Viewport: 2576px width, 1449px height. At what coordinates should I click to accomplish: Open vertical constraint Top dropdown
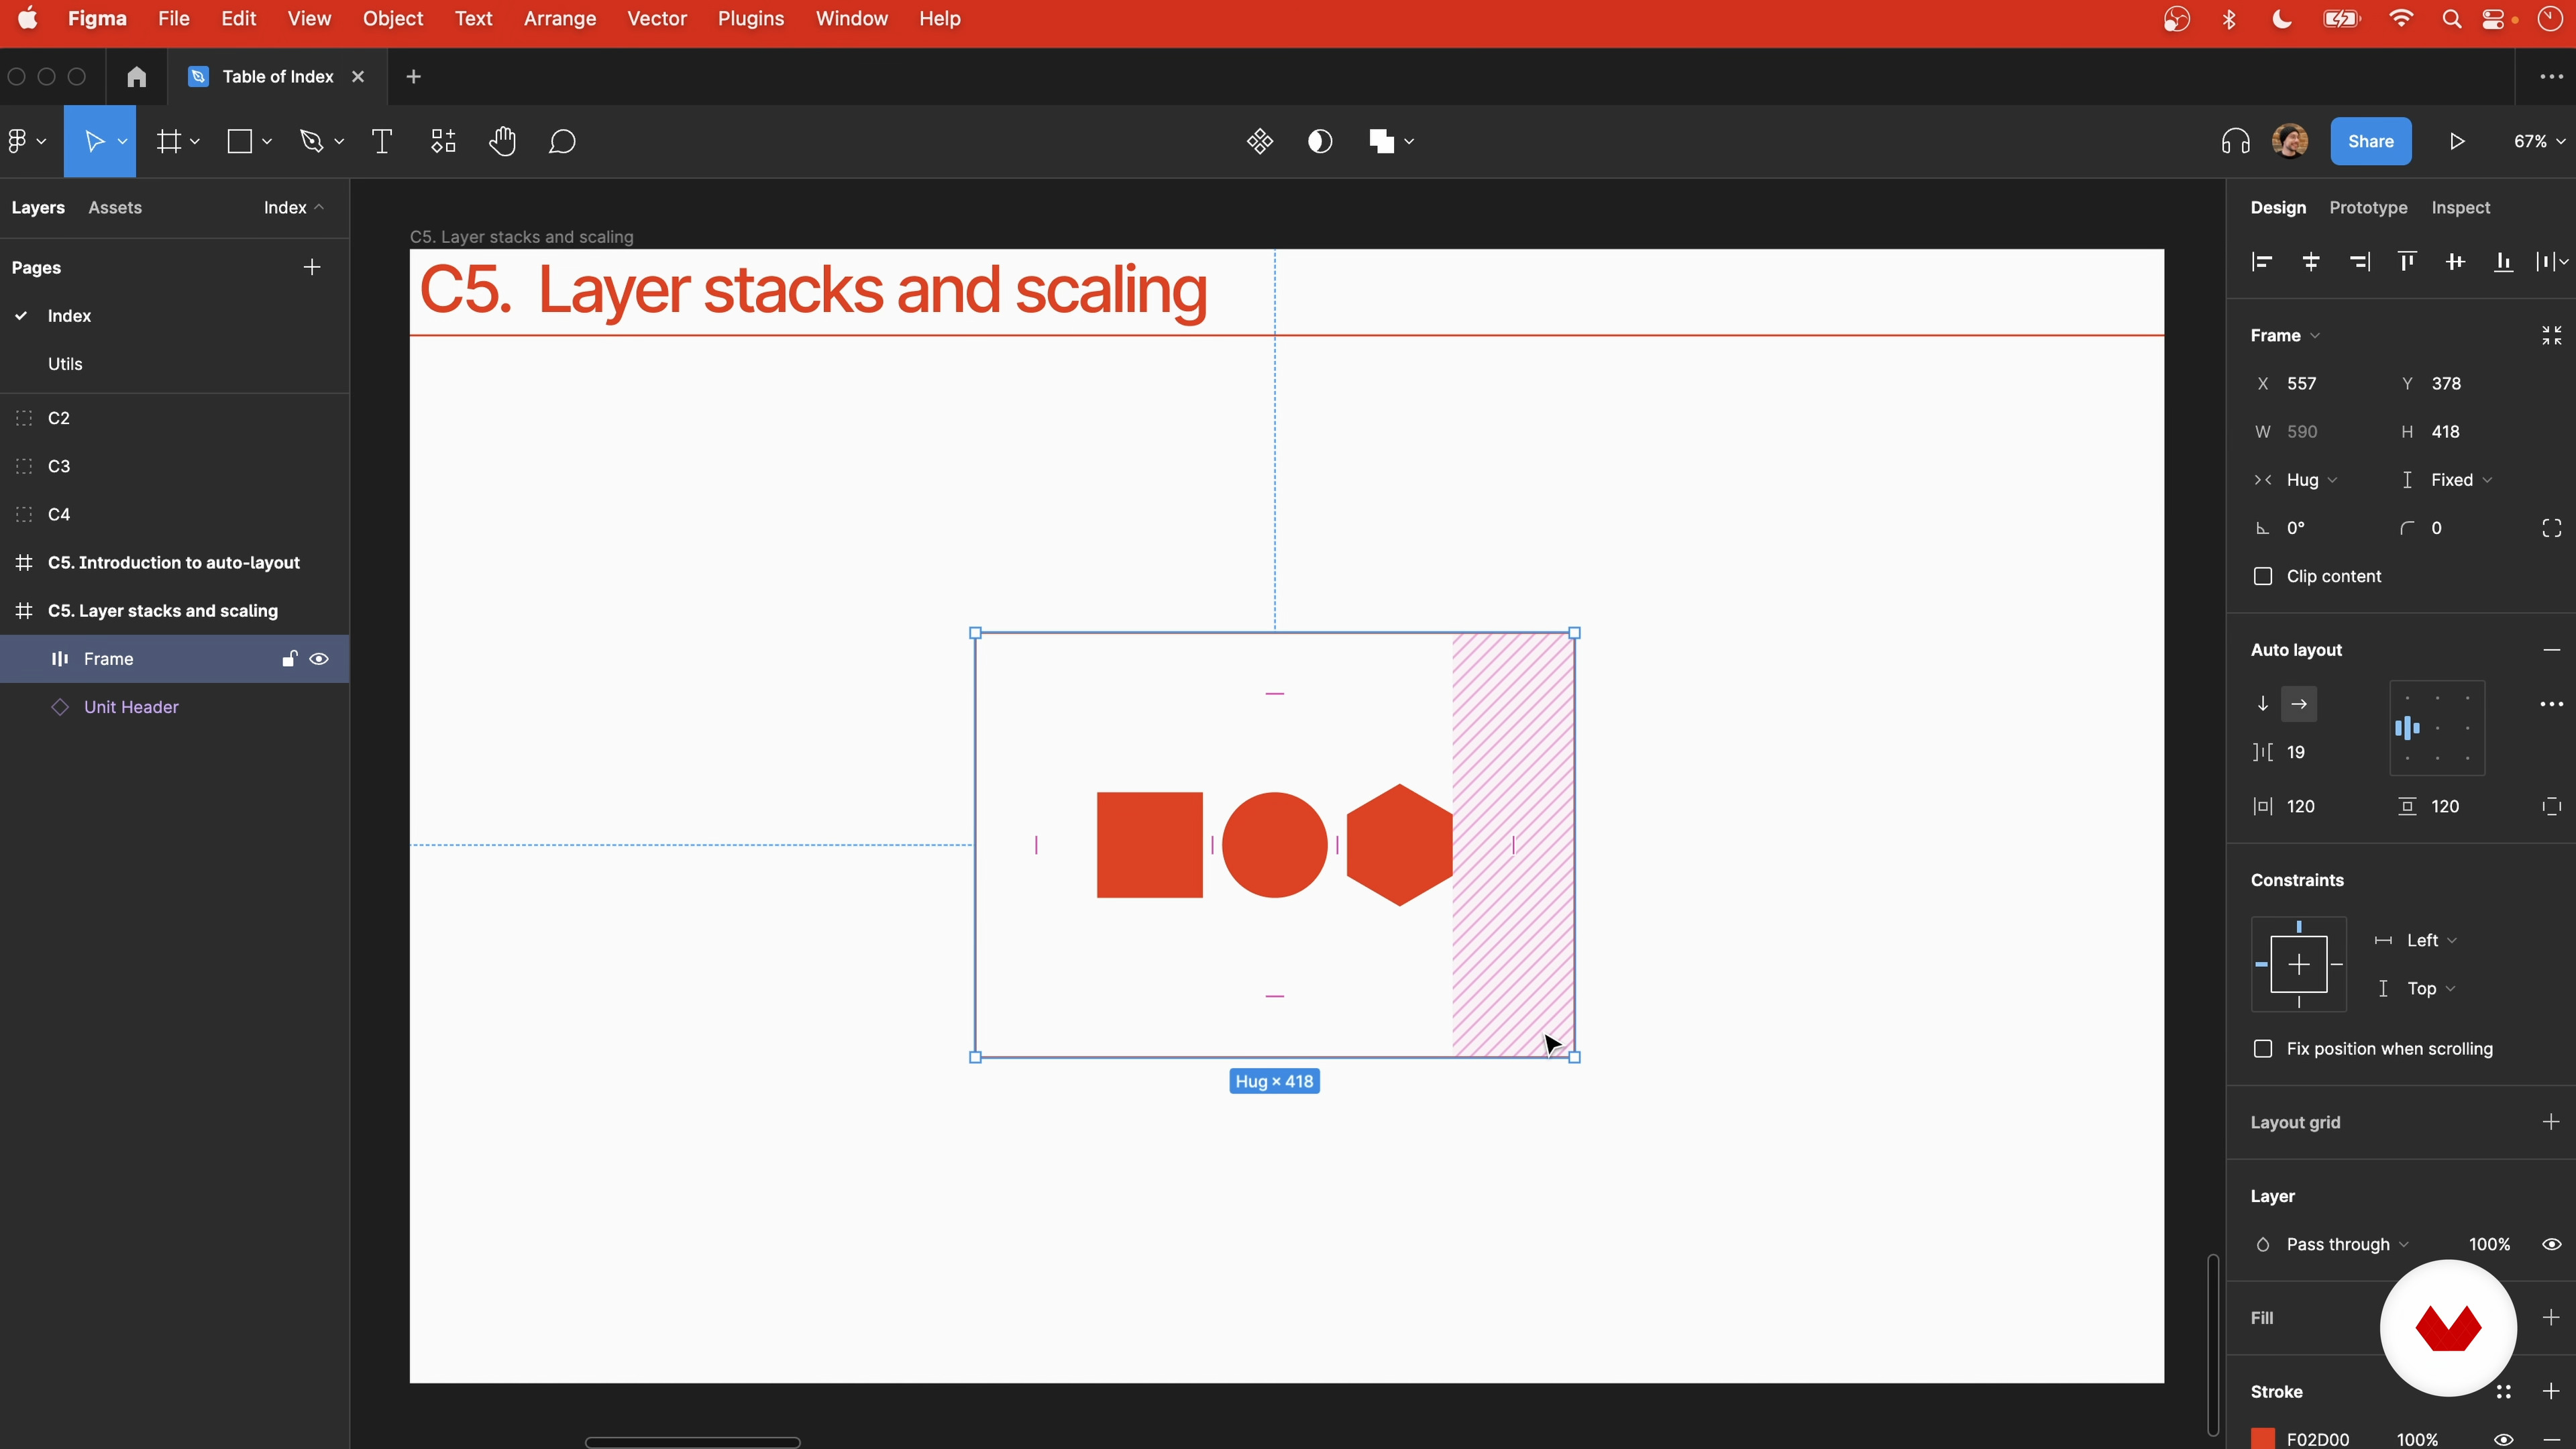[x=2431, y=989]
